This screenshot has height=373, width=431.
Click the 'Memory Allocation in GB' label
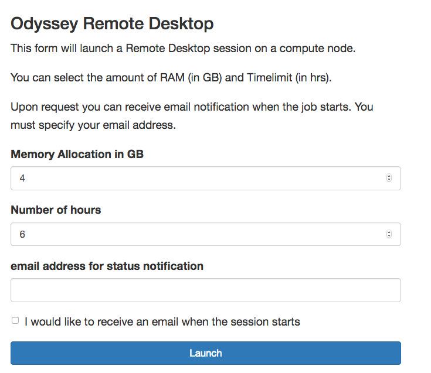[77, 154]
